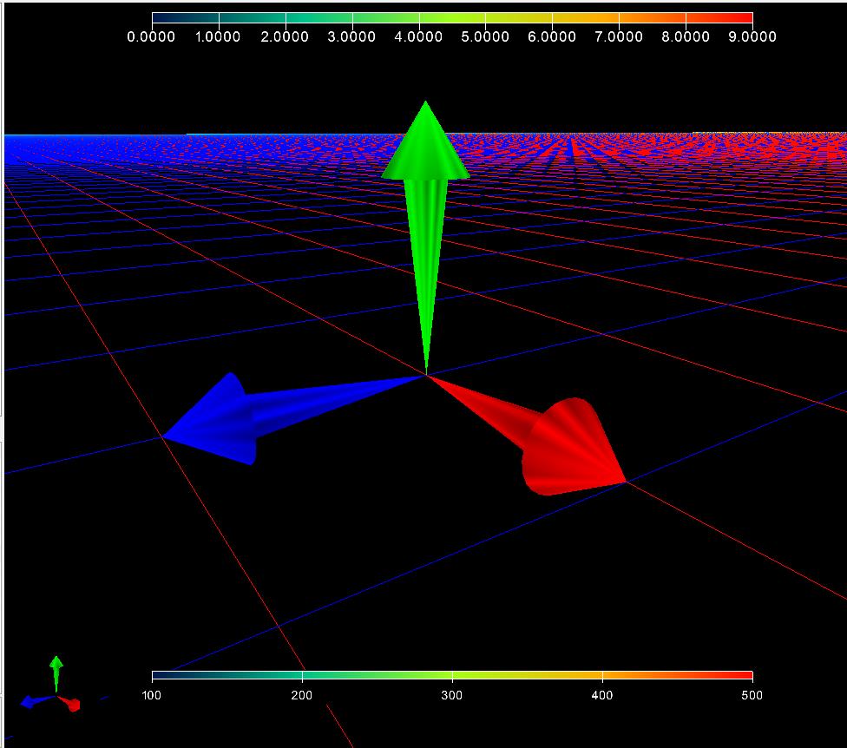Viewport: 847px width, 748px height.
Task: Click the 1.0000 label on top scale
Action: tap(218, 36)
